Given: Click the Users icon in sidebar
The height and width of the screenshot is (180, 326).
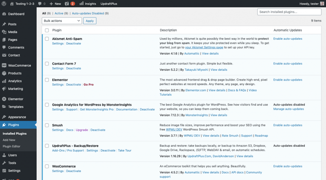Looking at the screenshot, I should [x=4, y=155].
